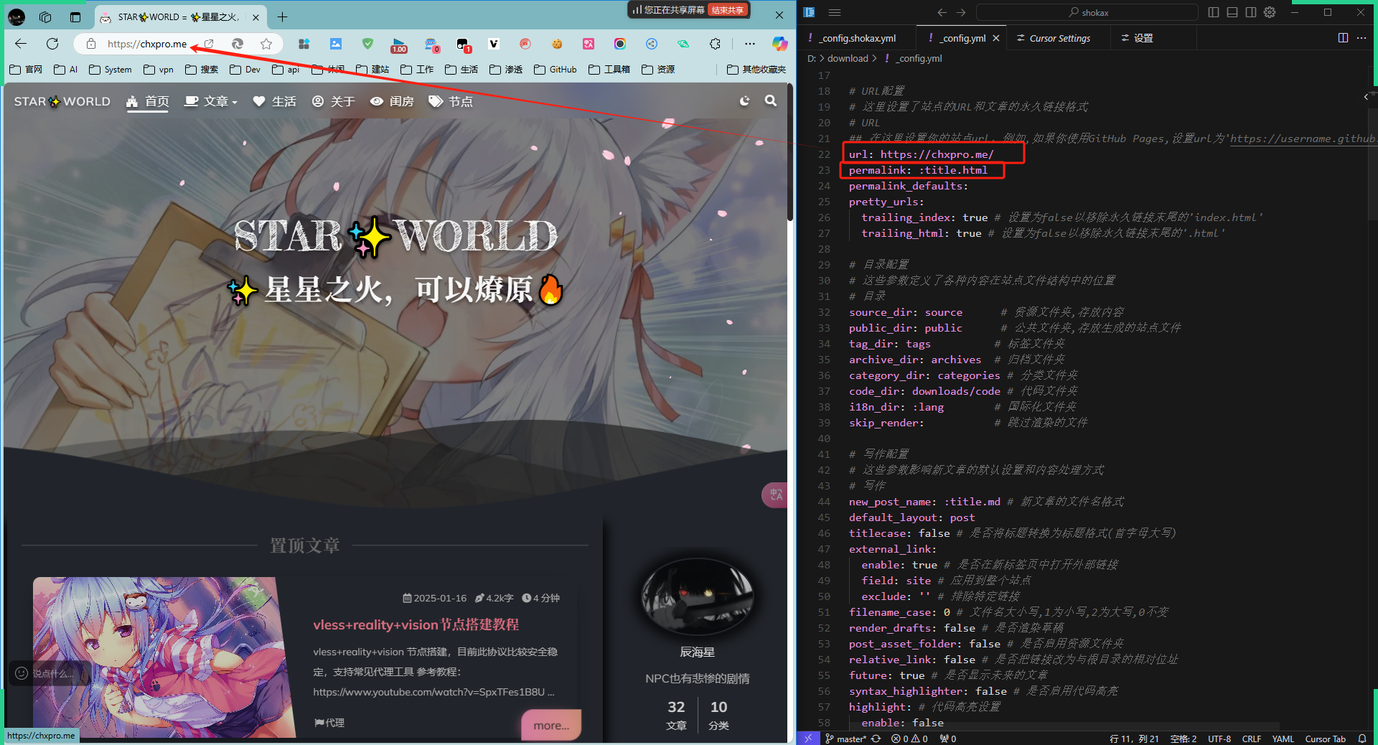
Task: Open browser workspaces icon
Action: pyautogui.click(x=45, y=17)
